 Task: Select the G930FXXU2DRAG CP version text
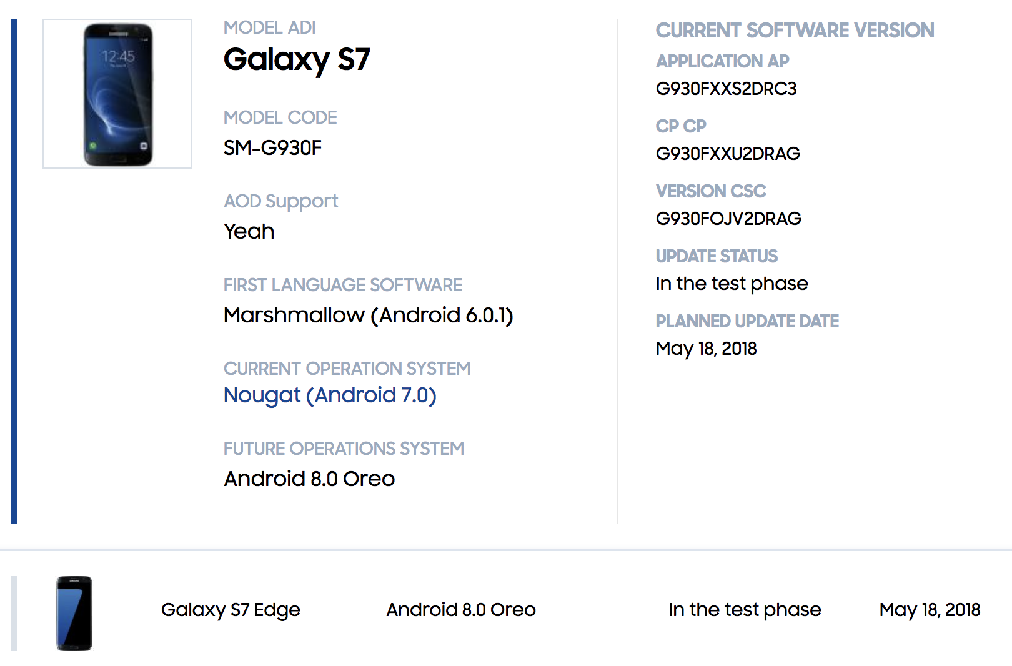coord(728,154)
